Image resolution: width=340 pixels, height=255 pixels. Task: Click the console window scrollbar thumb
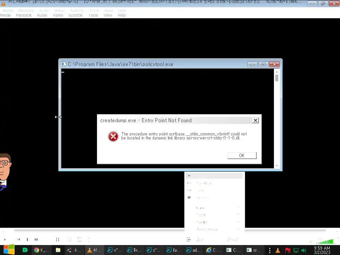tap(277, 78)
